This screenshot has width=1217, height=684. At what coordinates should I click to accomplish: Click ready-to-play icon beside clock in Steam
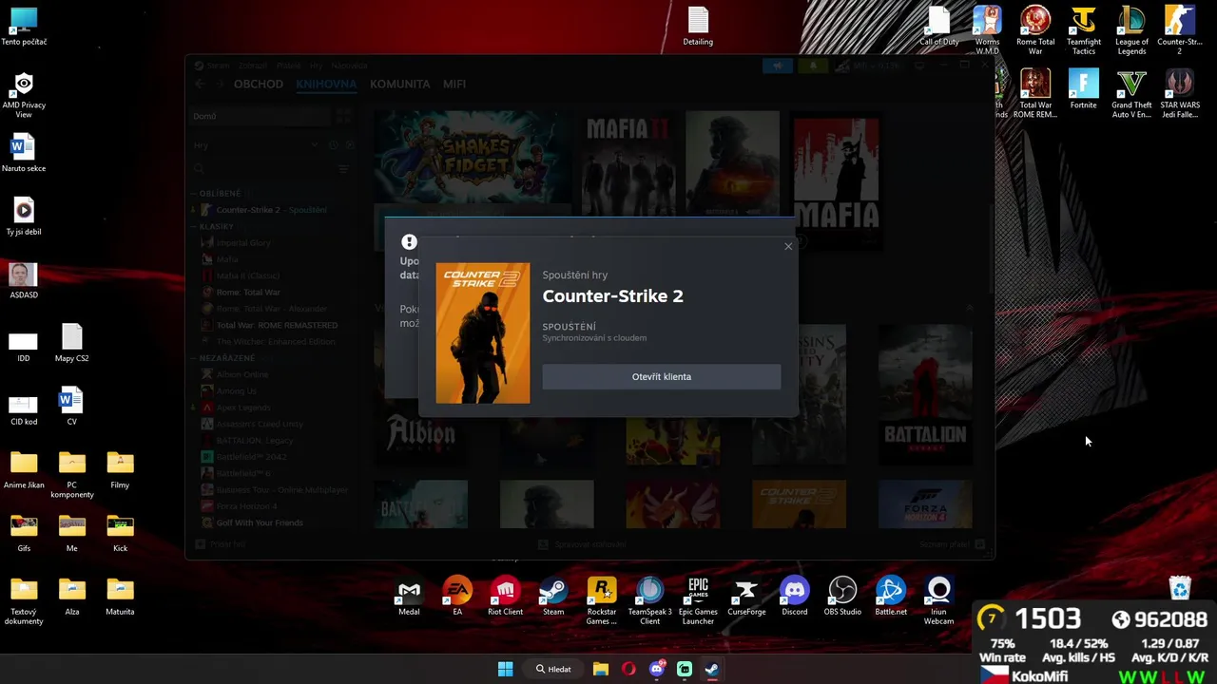(x=349, y=145)
